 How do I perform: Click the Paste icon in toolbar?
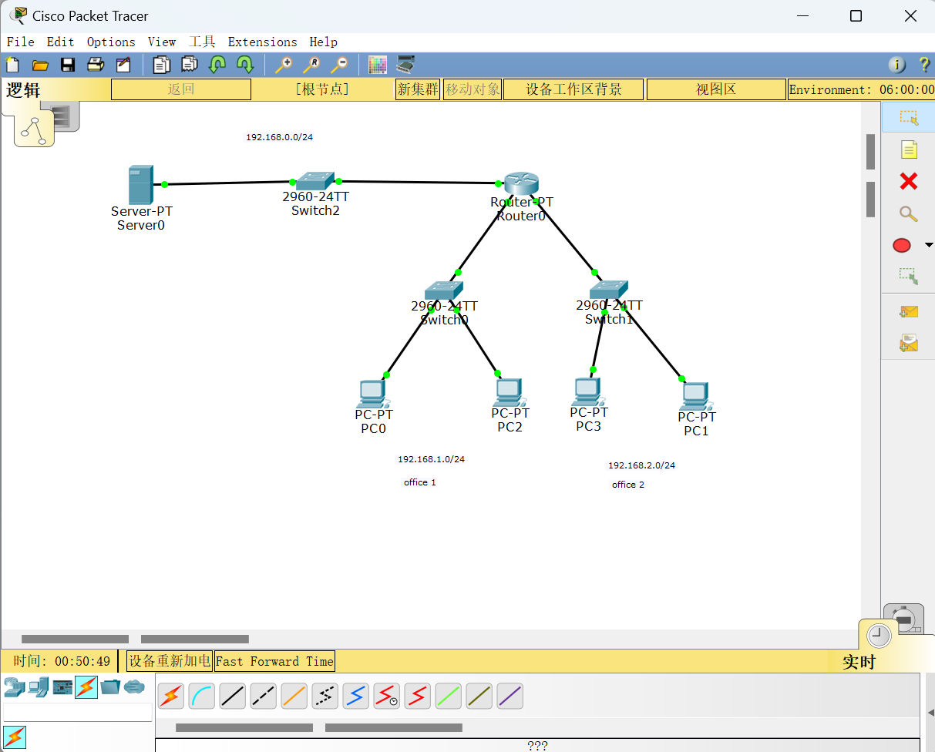point(190,65)
